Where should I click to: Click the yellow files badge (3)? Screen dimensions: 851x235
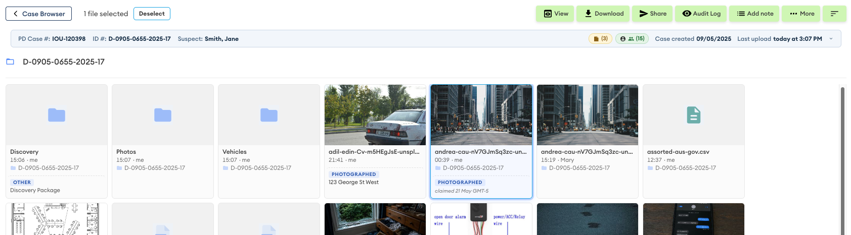click(601, 39)
